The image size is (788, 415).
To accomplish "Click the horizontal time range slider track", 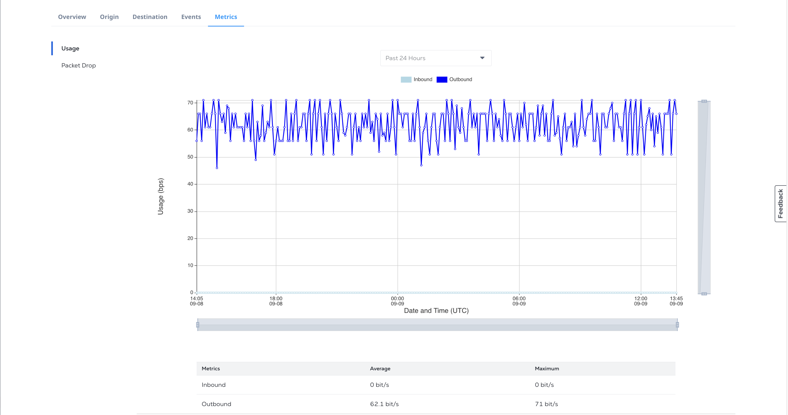I will [437, 325].
